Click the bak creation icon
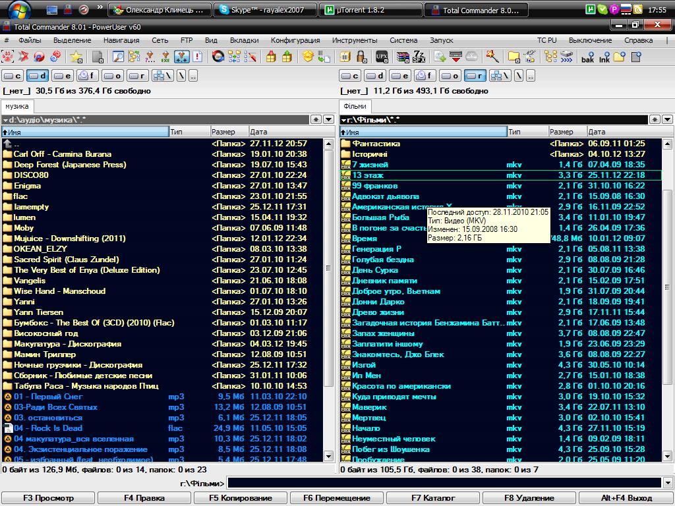The height and width of the screenshot is (506, 675). 587,57
